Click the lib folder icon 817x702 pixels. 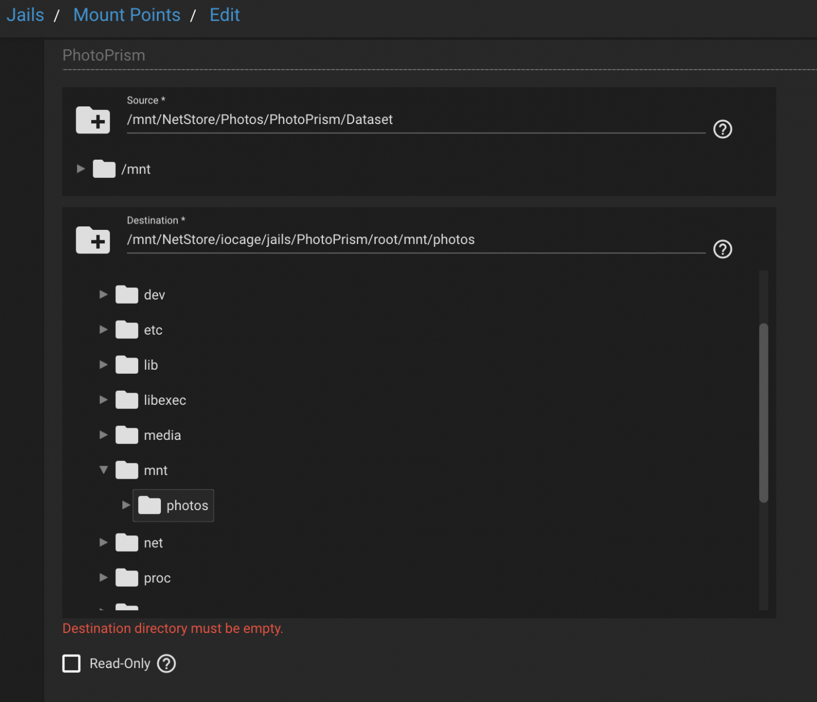126,365
